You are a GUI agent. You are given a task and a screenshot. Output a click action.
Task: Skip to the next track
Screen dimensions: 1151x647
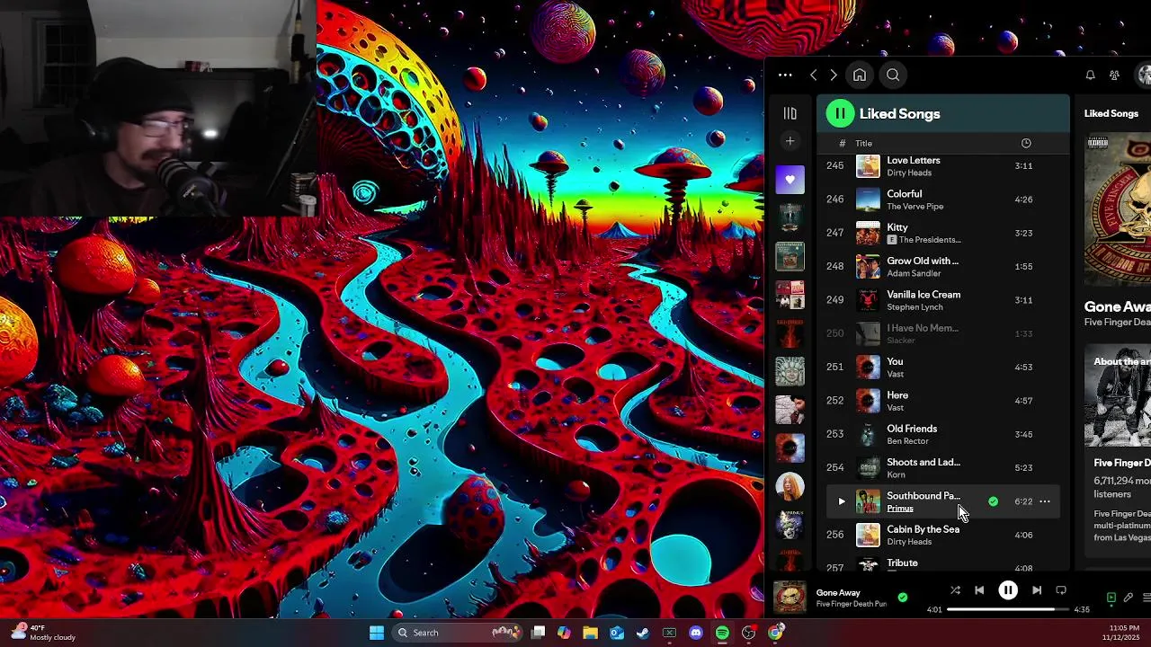1037,590
